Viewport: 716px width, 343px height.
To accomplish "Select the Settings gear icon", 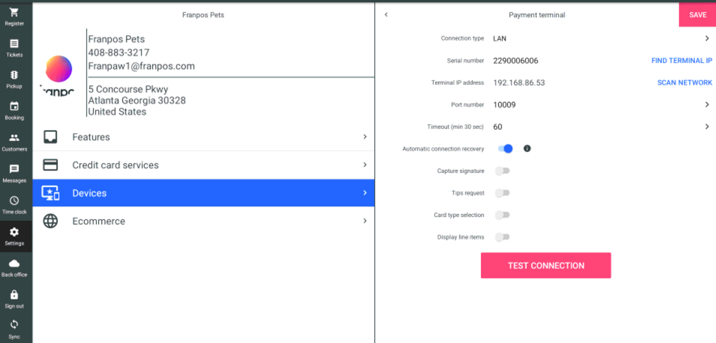I will point(14,232).
